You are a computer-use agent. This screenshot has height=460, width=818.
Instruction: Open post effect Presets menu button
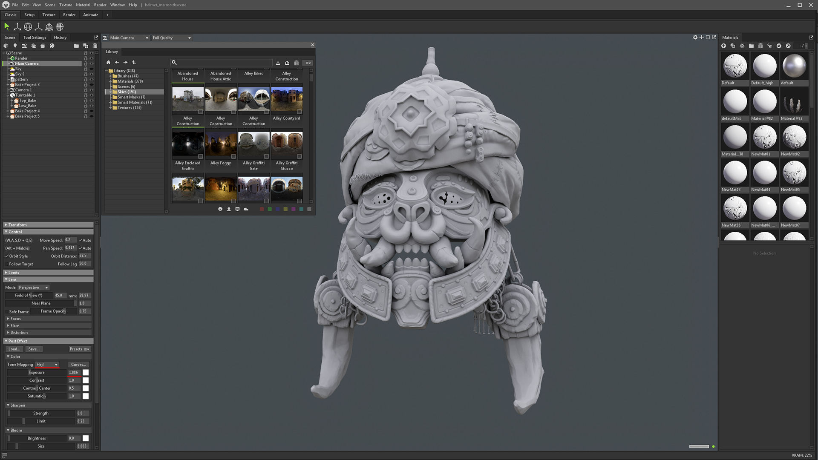80,349
